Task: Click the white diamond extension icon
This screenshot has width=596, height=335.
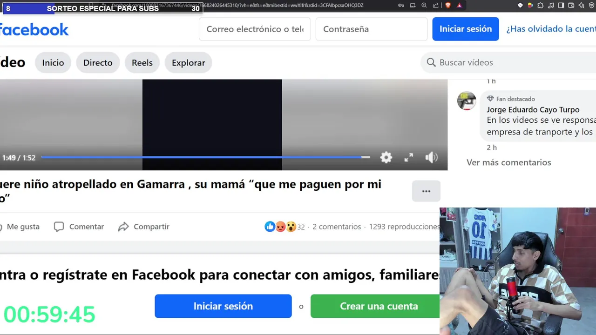Action: click(x=520, y=5)
